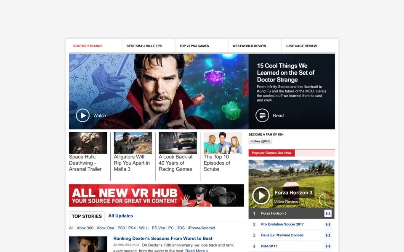The height and width of the screenshot is (252, 404).
Task: Click the 8.9 score for NBA 2K17
Action: click(328, 247)
